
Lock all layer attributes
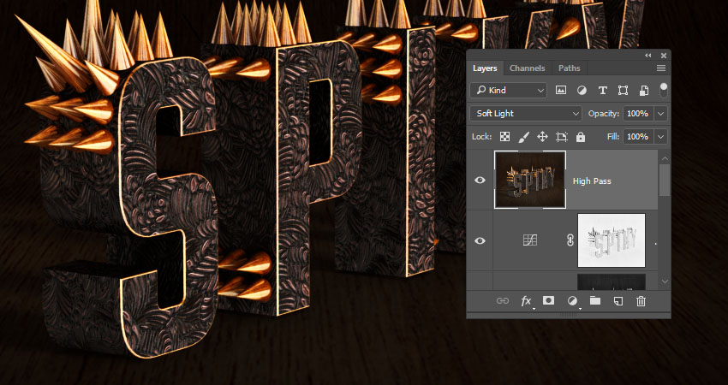point(581,136)
